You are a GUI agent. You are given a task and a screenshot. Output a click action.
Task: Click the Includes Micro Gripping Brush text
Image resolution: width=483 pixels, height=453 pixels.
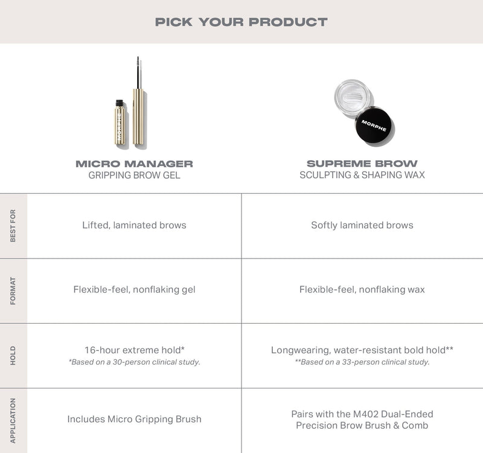pos(134,419)
